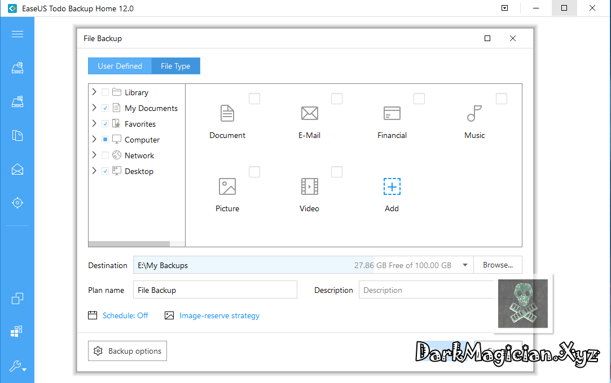Select the Financial file type icon
Viewport: 611px width, 383px height.
pyautogui.click(x=392, y=113)
